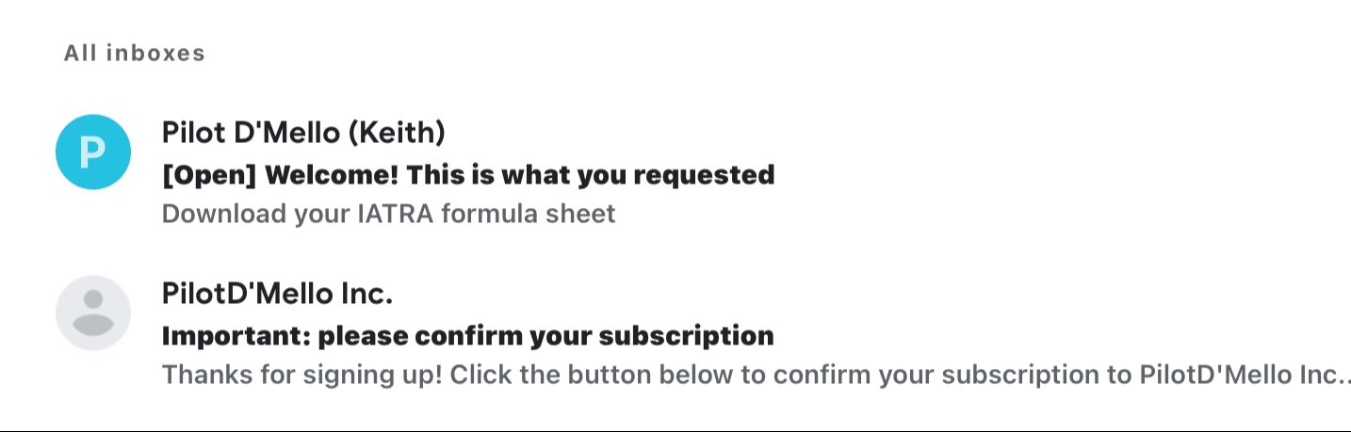Click the truncated end of the second preview
1351x432 pixels.
point(1342,375)
